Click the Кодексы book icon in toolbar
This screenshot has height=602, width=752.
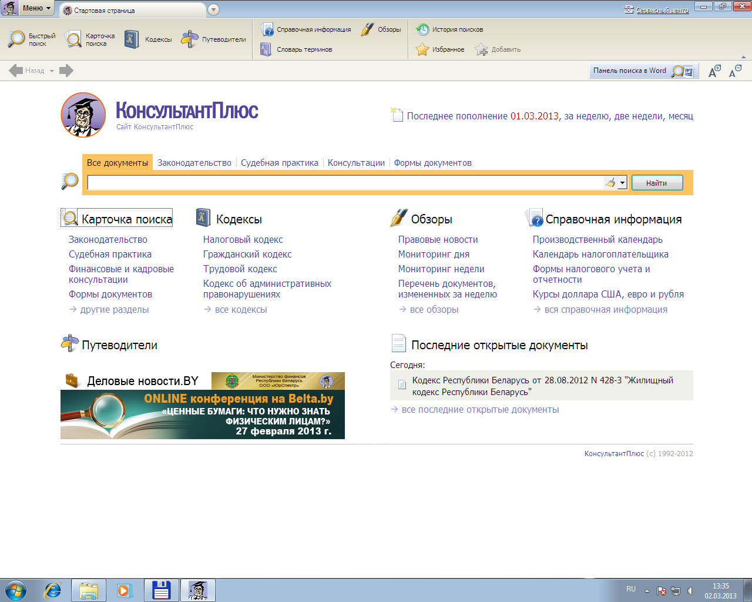coord(132,39)
